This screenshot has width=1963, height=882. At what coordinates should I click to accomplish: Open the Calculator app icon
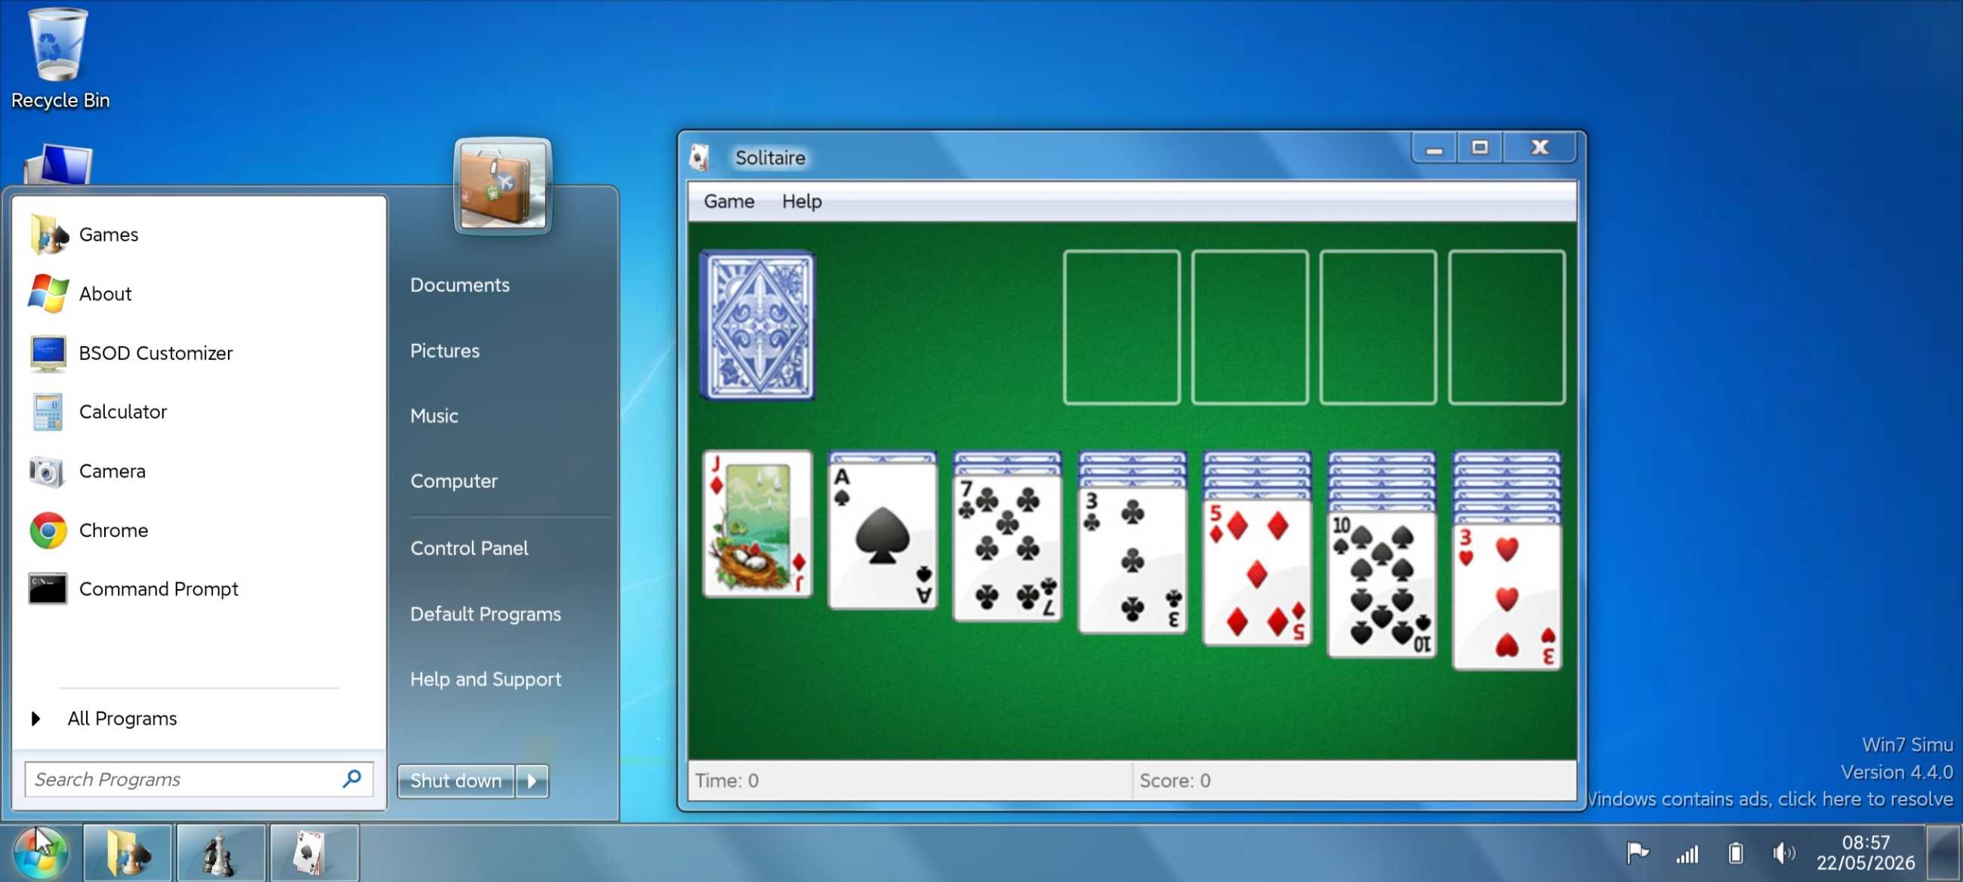point(48,412)
